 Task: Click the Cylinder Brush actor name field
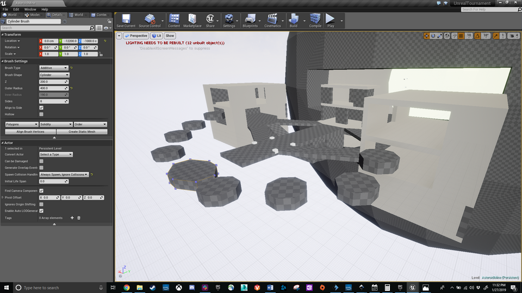(x=34, y=21)
